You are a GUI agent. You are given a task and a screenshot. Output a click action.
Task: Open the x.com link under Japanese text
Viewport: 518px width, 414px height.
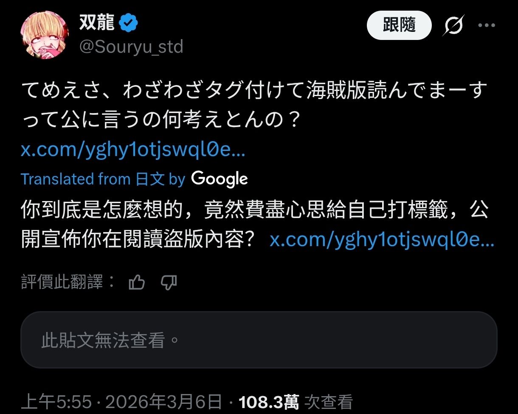[133, 151]
